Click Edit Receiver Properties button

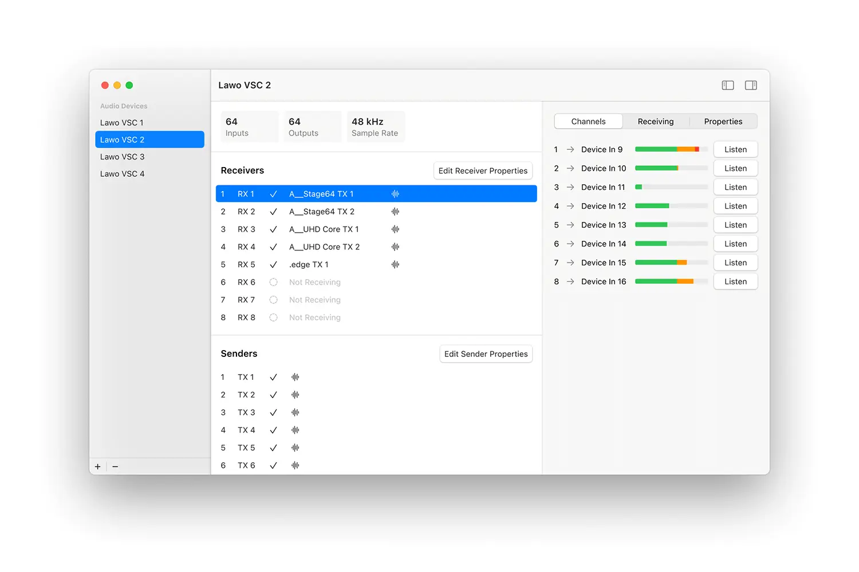[x=483, y=171]
